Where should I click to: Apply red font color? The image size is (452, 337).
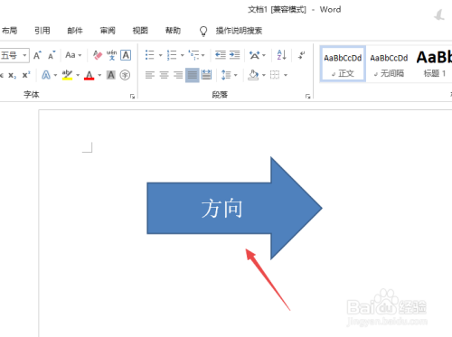89,75
